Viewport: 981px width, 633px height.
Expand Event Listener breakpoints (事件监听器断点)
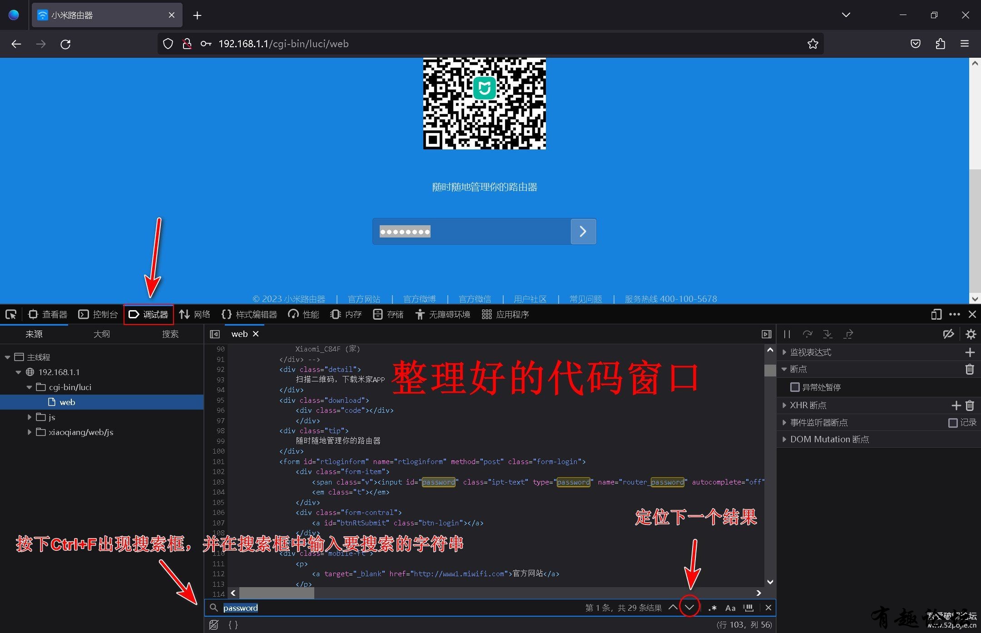click(x=784, y=422)
